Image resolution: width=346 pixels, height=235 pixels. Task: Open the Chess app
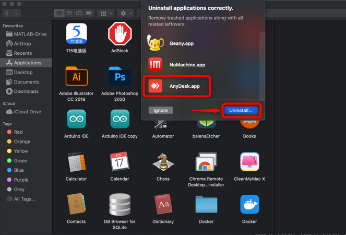click(x=163, y=162)
